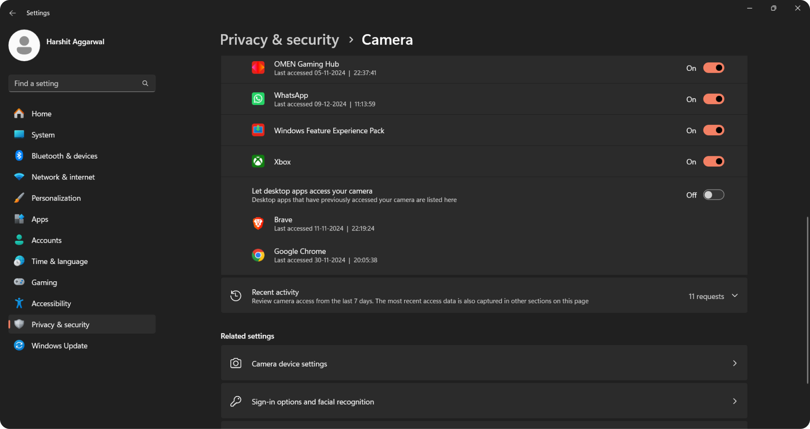Open Bluetooth & devices settings
Image resolution: width=810 pixels, height=429 pixels.
click(64, 156)
